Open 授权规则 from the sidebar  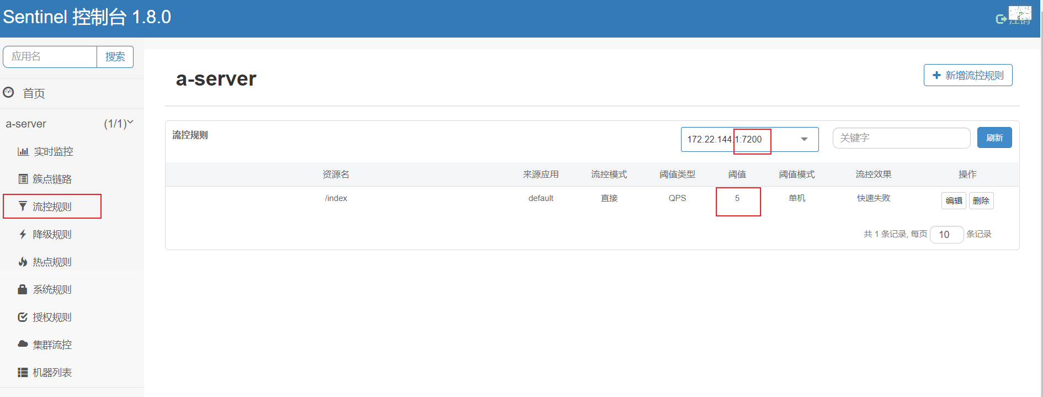click(x=52, y=317)
